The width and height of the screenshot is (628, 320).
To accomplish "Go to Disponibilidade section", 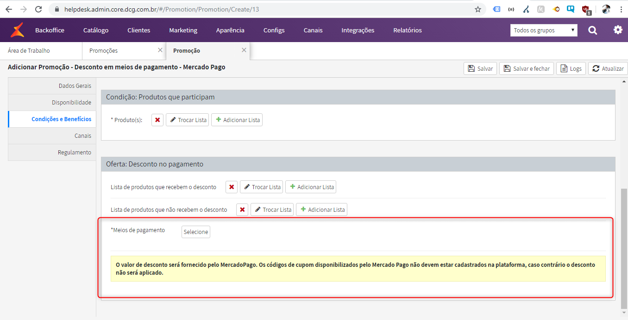I will [52, 102].
